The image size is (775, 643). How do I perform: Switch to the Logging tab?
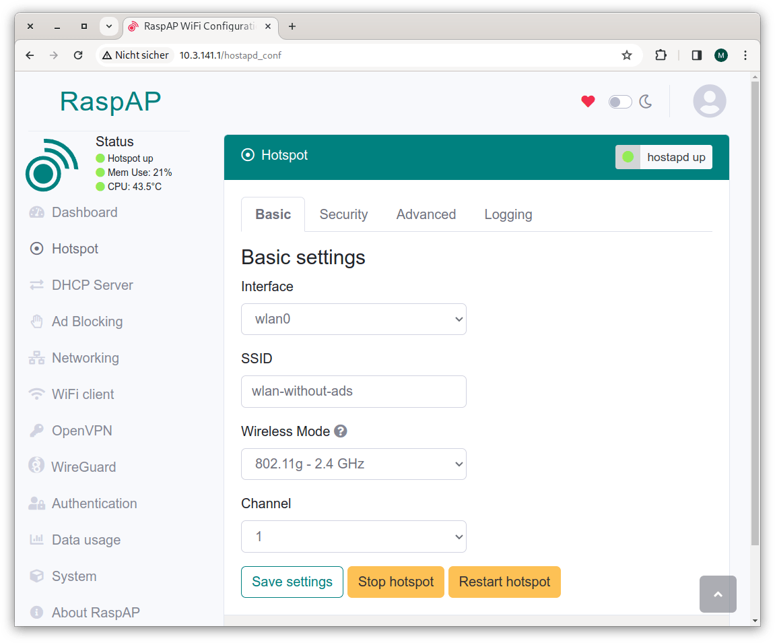tap(508, 214)
